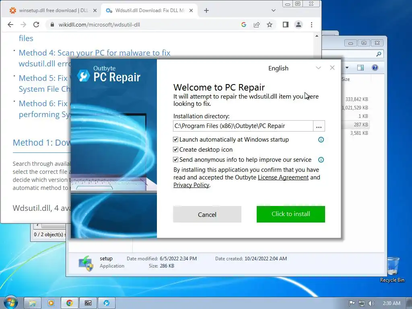Edit the installation directory path field
This screenshot has height=309, width=412.
point(243,126)
